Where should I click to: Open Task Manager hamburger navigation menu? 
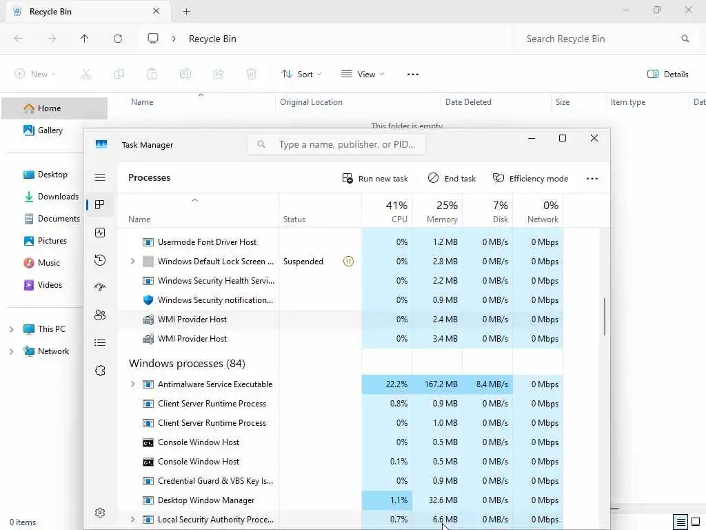pos(100,177)
